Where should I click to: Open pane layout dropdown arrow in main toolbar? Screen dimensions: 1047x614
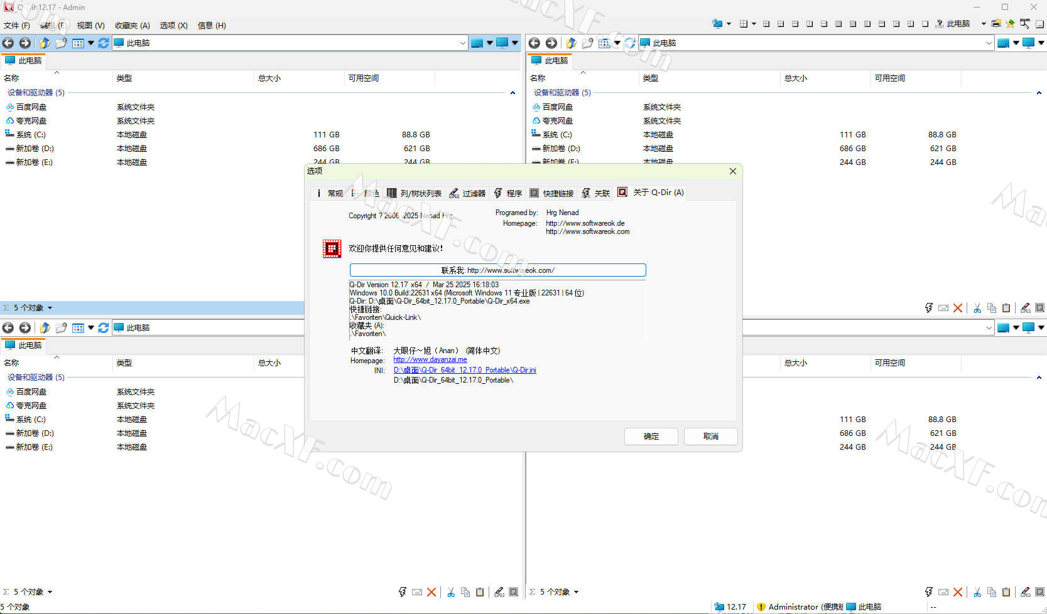(754, 24)
